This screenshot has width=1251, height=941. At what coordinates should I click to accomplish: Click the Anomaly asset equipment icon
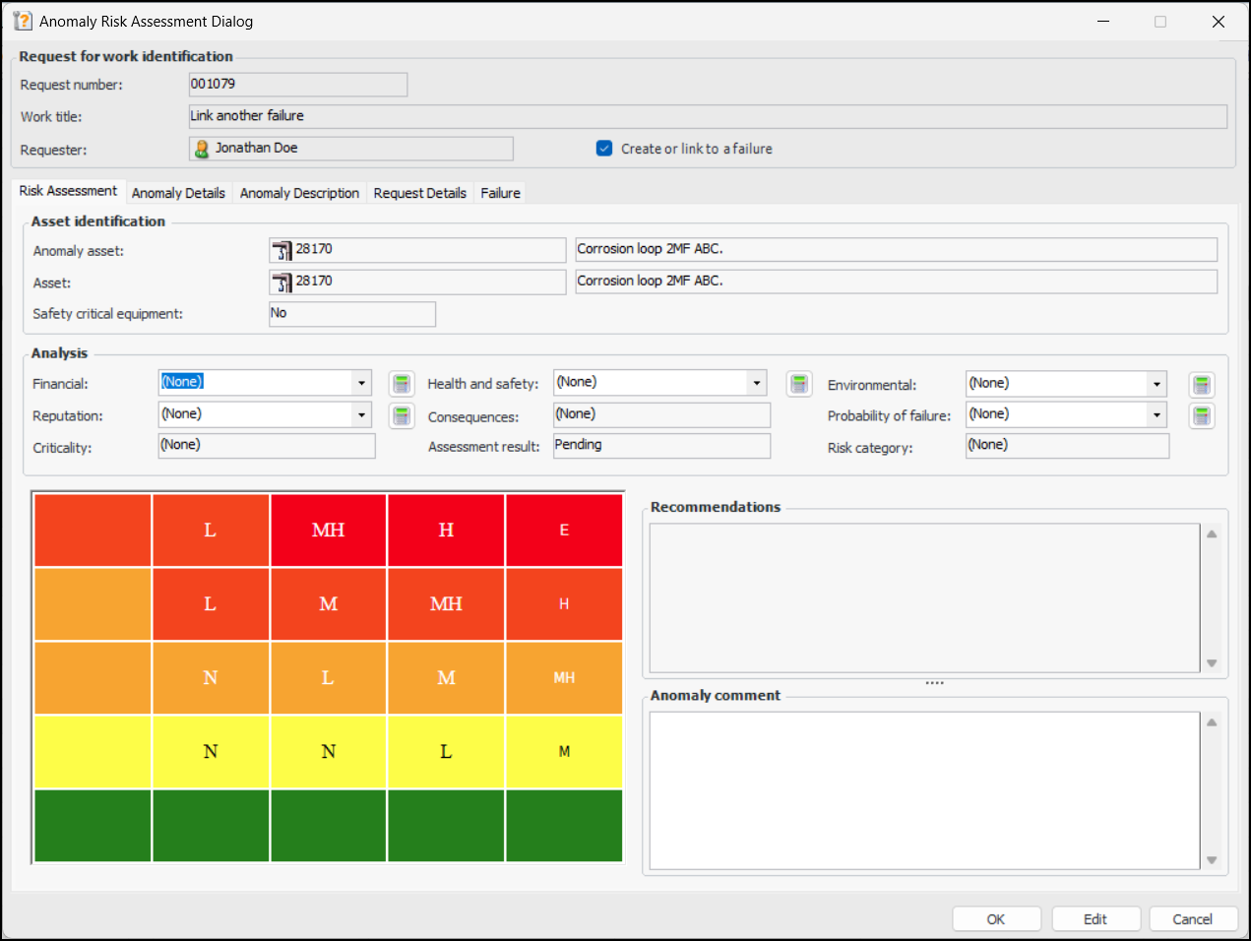(282, 250)
